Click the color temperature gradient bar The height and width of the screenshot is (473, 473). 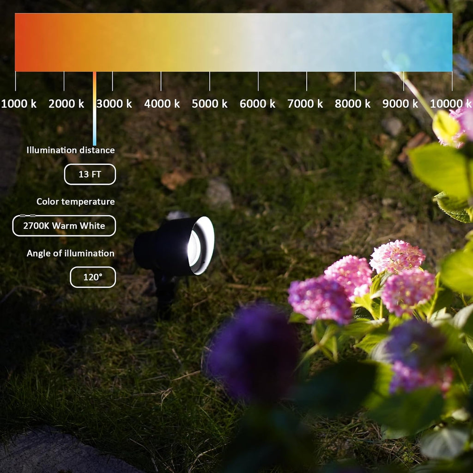233,42
